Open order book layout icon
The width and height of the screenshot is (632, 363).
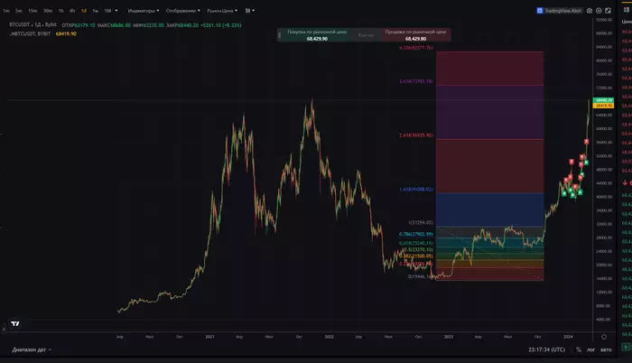point(626,10)
